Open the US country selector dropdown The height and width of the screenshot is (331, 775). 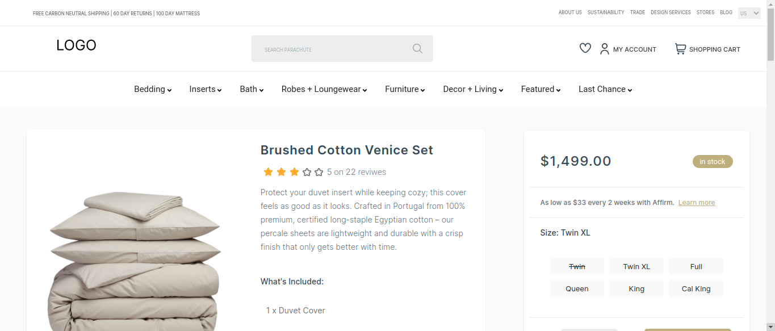749,13
